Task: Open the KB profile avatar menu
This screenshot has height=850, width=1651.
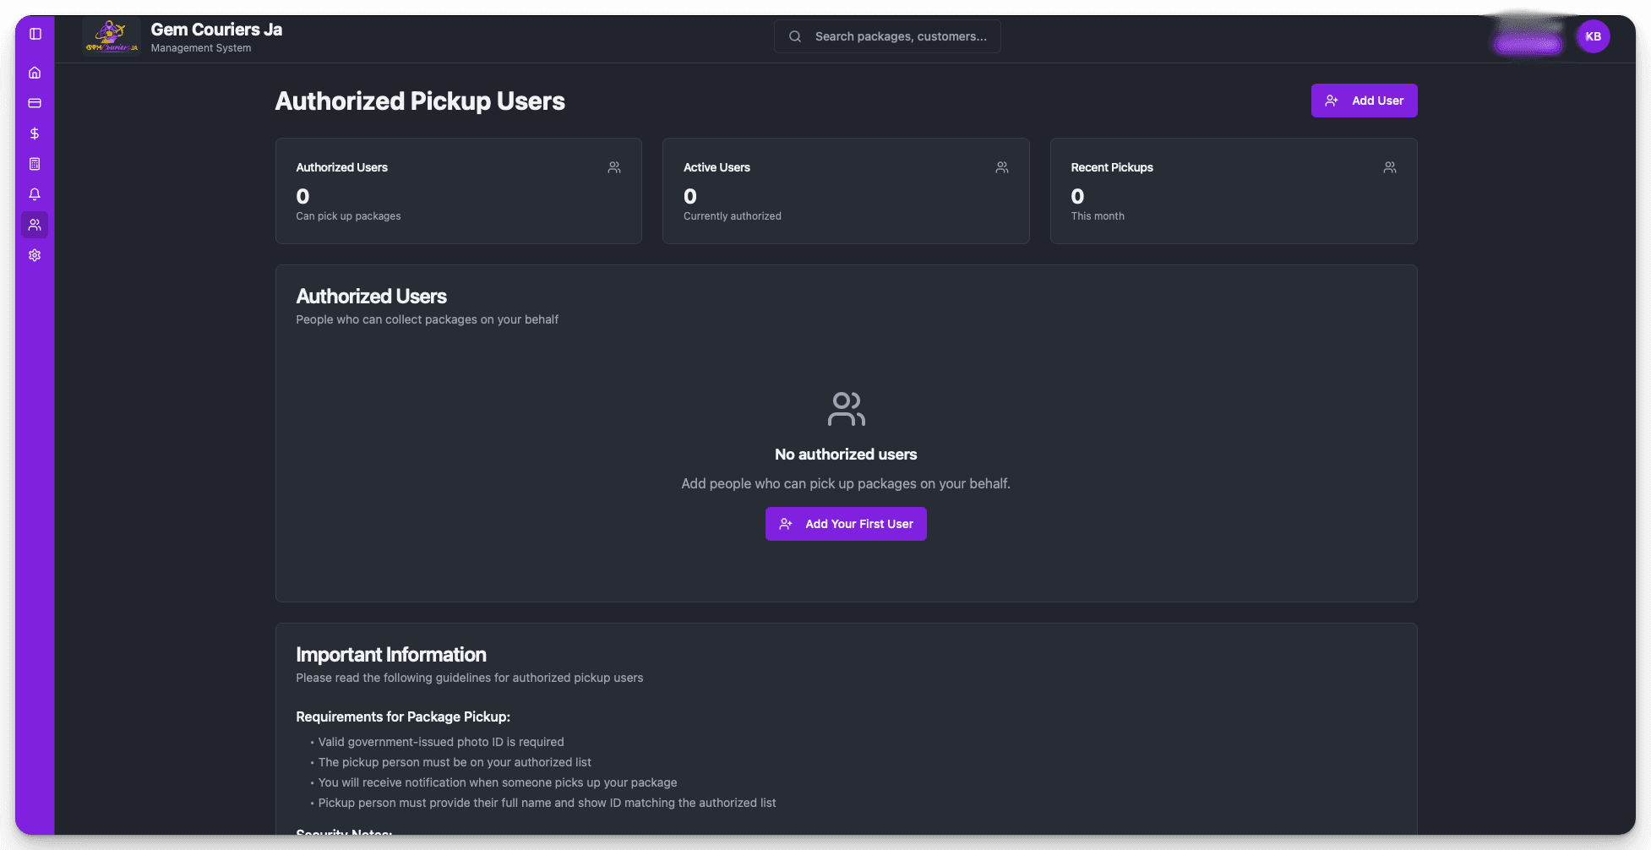Action: coord(1593,36)
